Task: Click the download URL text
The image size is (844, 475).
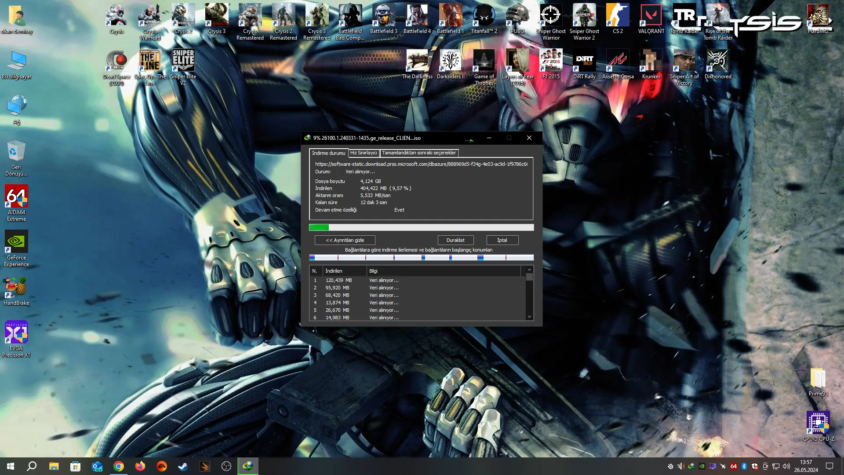Action: coord(421,164)
